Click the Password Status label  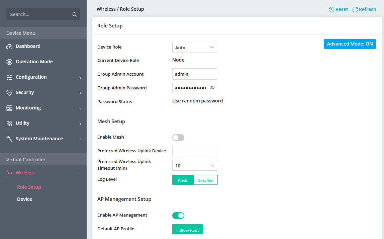[x=115, y=101]
